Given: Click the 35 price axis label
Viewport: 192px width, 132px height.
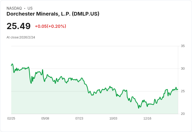Looking at the screenshot, I should pos(183,46).
